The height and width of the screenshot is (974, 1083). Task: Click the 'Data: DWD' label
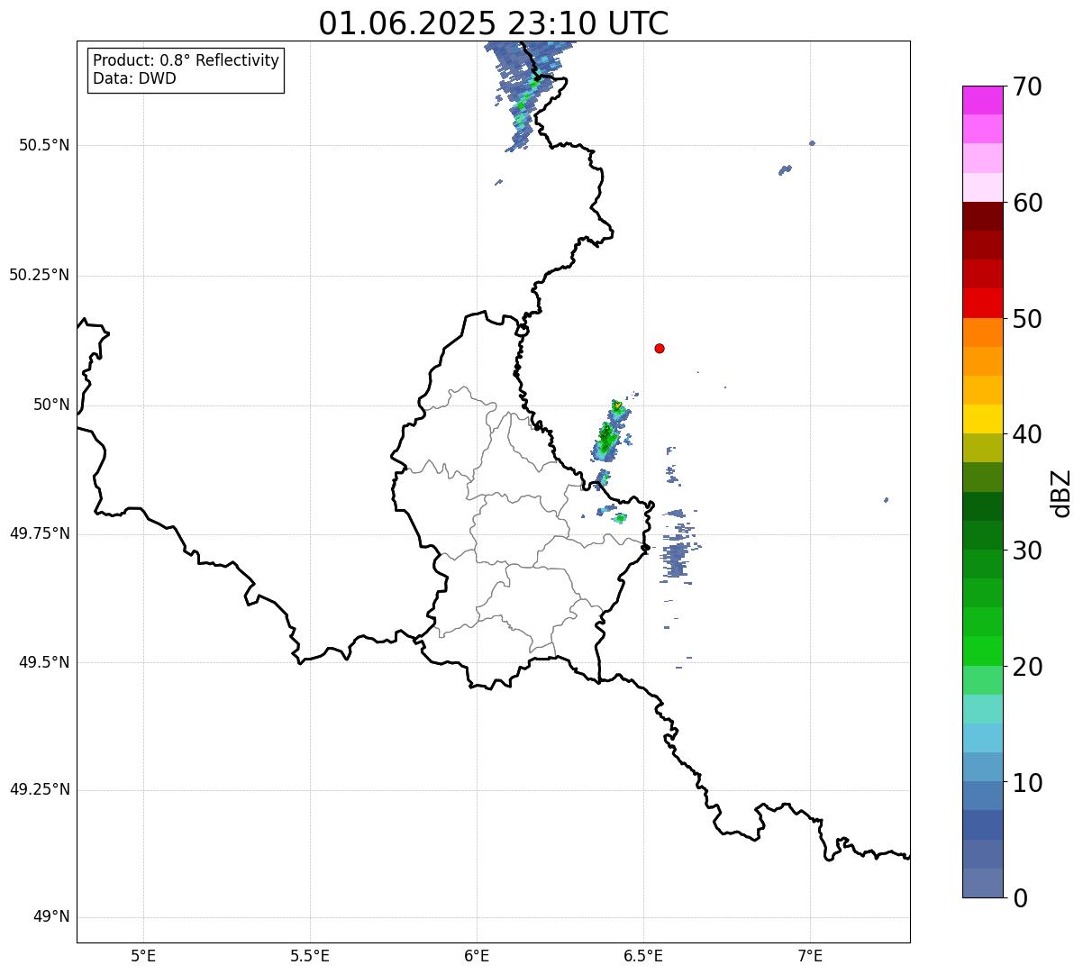click(x=134, y=78)
